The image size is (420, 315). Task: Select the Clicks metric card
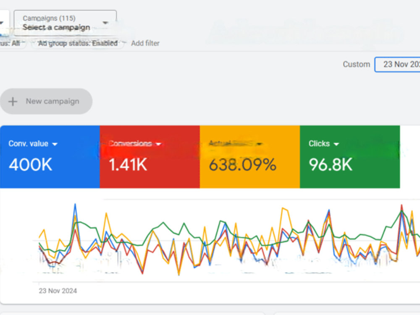tap(350, 157)
